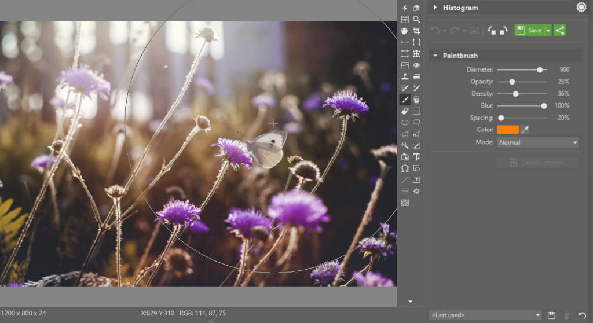593x323 pixels.
Task: Select the Place Image tool
Action: (x=405, y=157)
